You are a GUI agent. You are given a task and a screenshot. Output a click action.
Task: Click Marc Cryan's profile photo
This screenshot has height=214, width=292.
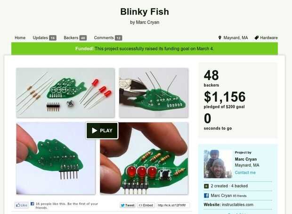coord(218,164)
